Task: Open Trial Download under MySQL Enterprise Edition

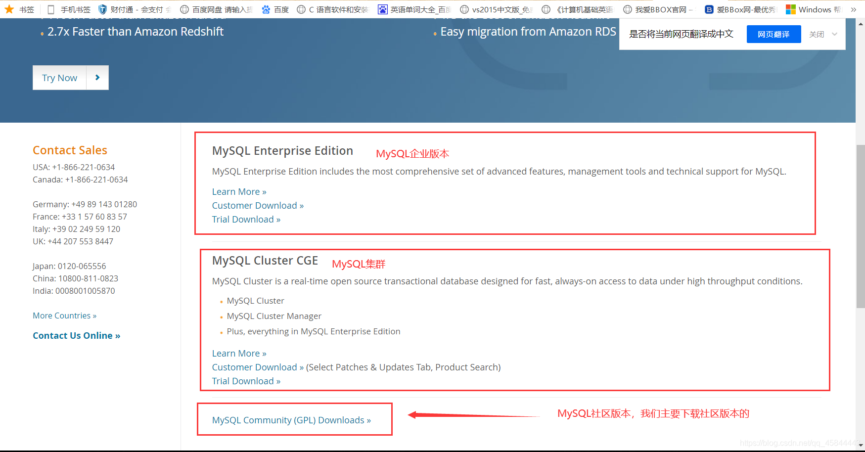Action: [246, 220]
